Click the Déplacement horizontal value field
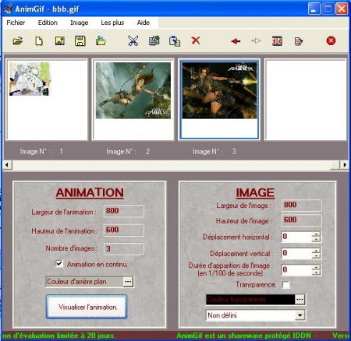The width and height of the screenshot is (351, 341). point(296,237)
